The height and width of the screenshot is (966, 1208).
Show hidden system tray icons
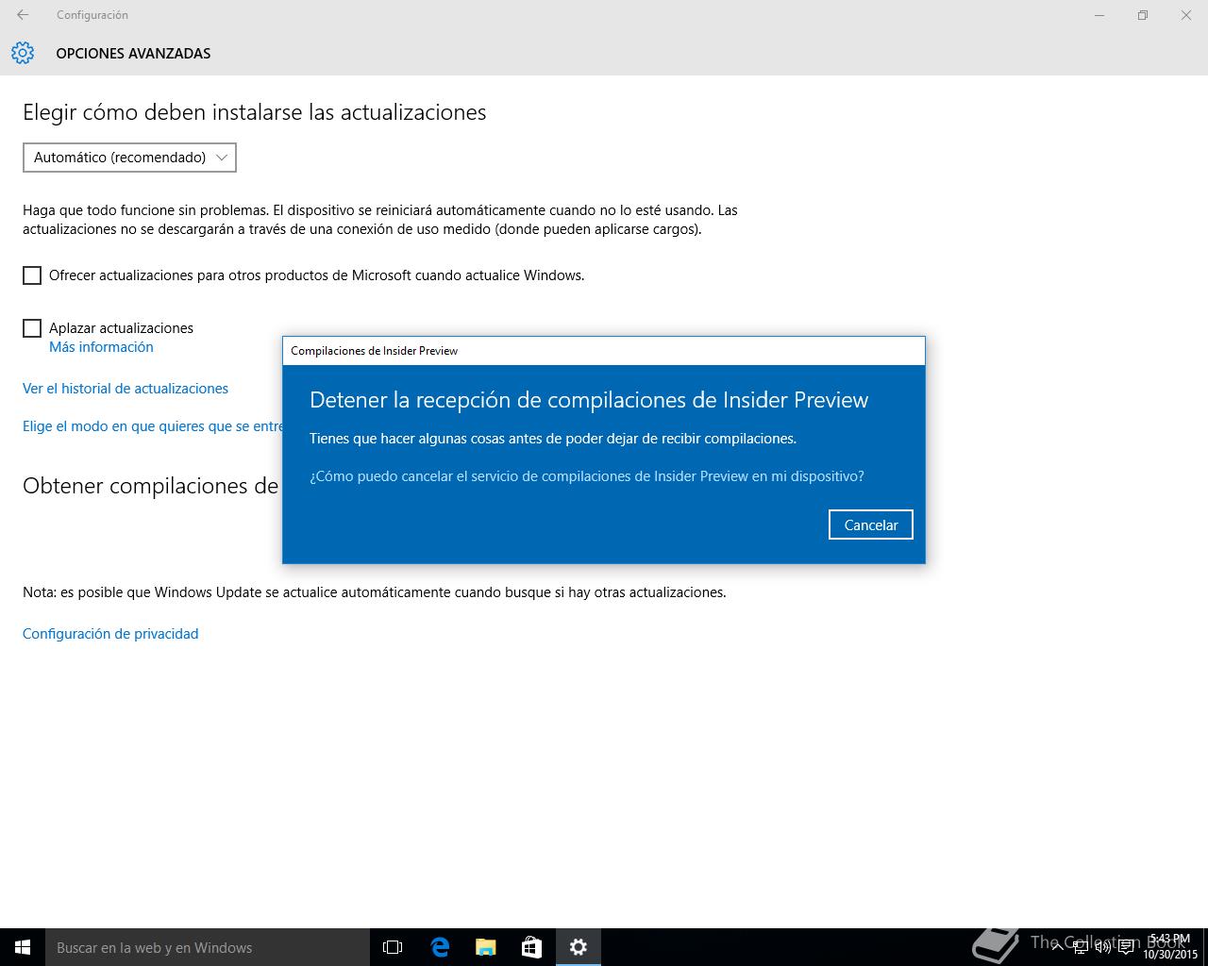(1057, 947)
